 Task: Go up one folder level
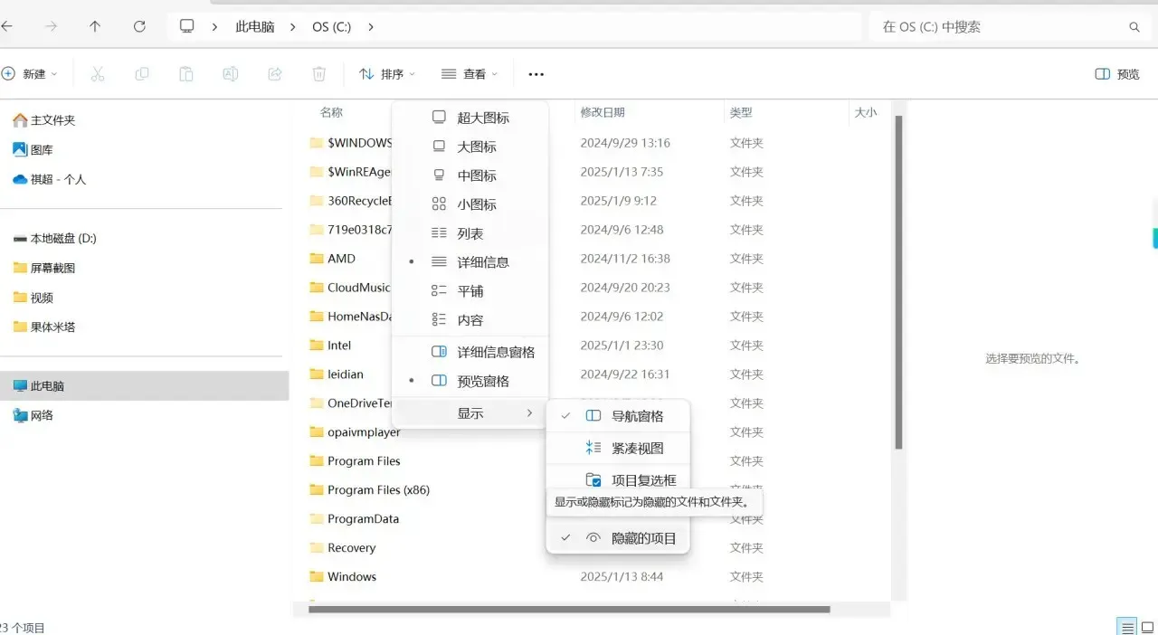pos(95,26)
